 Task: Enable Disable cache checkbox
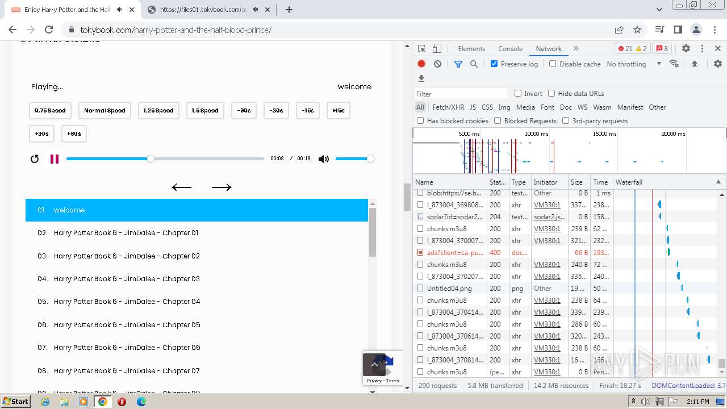(x=553, y=64)
